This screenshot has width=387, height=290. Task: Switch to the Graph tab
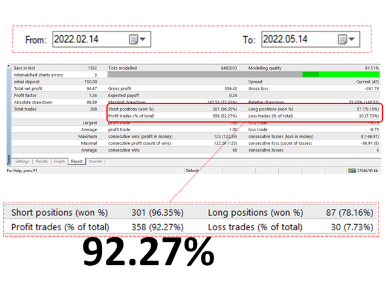click(59, 161)
